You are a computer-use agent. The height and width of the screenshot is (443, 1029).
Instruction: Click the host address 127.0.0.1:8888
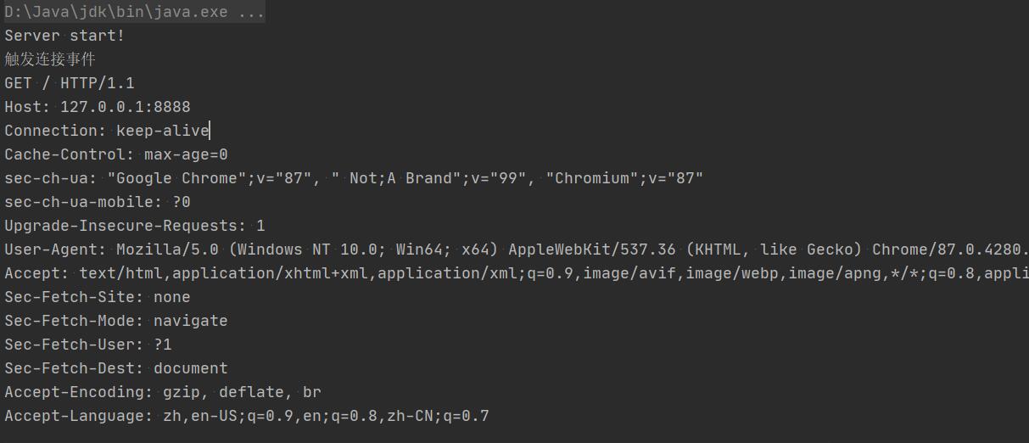(126, 107)
